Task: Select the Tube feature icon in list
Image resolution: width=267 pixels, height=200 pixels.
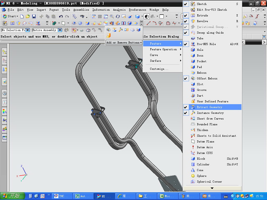Action: click(x=193, y=38)
